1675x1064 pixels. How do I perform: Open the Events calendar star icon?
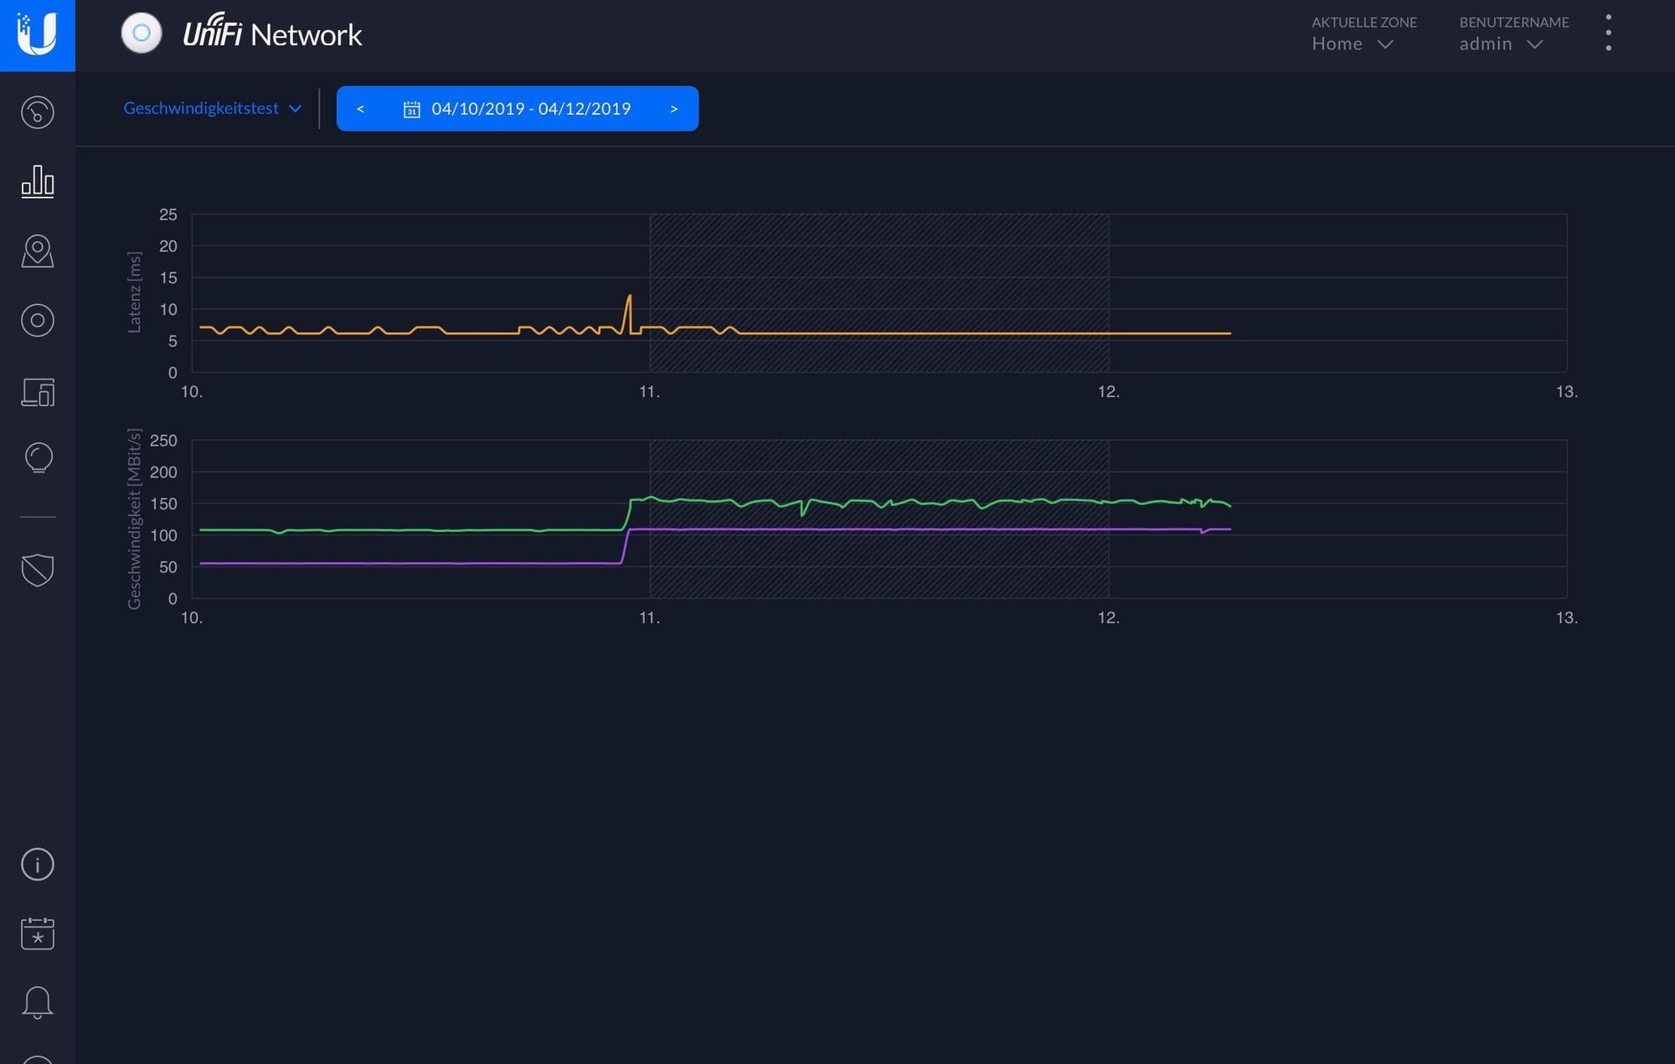click(37, 933)
